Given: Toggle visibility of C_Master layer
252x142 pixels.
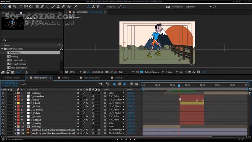Looking at the screenshot, I should (3, 123).
